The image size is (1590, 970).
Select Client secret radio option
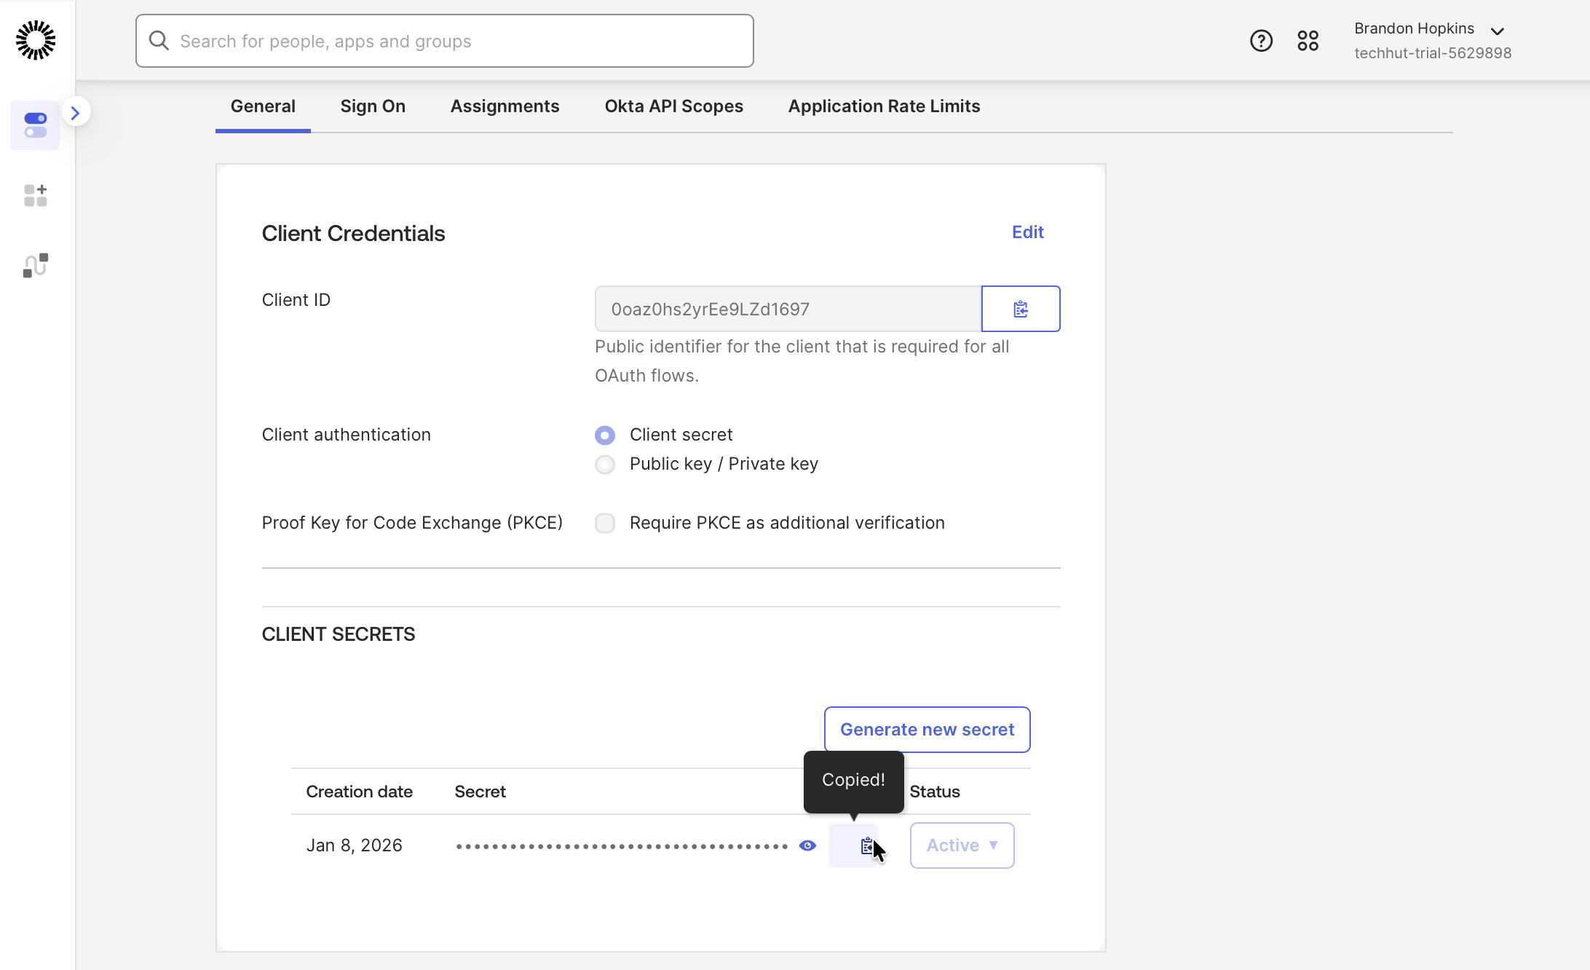pyautogui.click(x=605, y=435)
